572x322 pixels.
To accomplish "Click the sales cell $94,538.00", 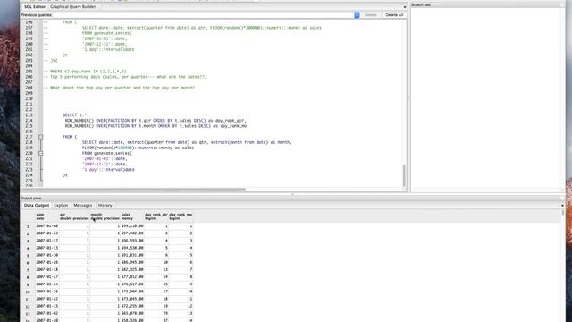I will (132, 248).
